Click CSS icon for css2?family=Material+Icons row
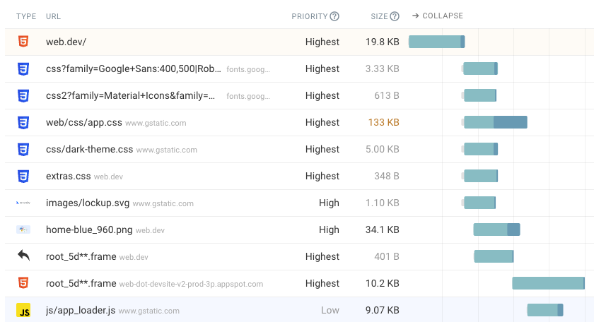Viewport: 594px width, 322px height. coord(23,96)
